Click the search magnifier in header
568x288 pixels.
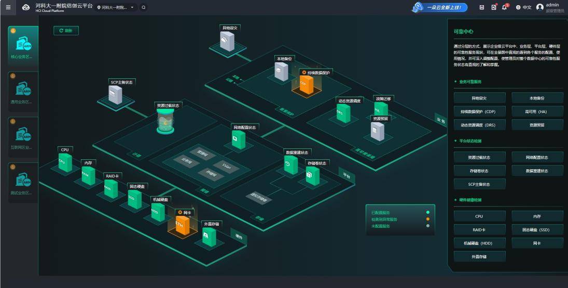click(144, 7)
